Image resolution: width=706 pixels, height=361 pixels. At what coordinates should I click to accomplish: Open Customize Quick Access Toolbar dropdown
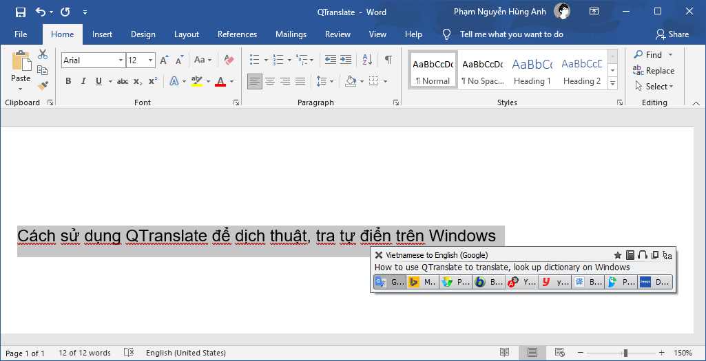pyautogui.click(x=85, y=12)
